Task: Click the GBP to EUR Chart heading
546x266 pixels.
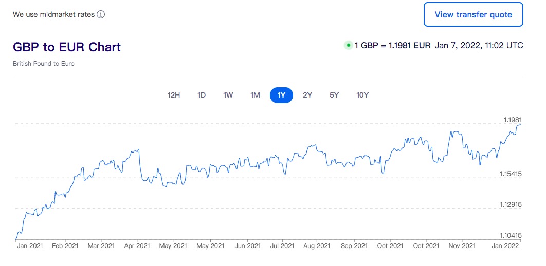Action: 67,47
